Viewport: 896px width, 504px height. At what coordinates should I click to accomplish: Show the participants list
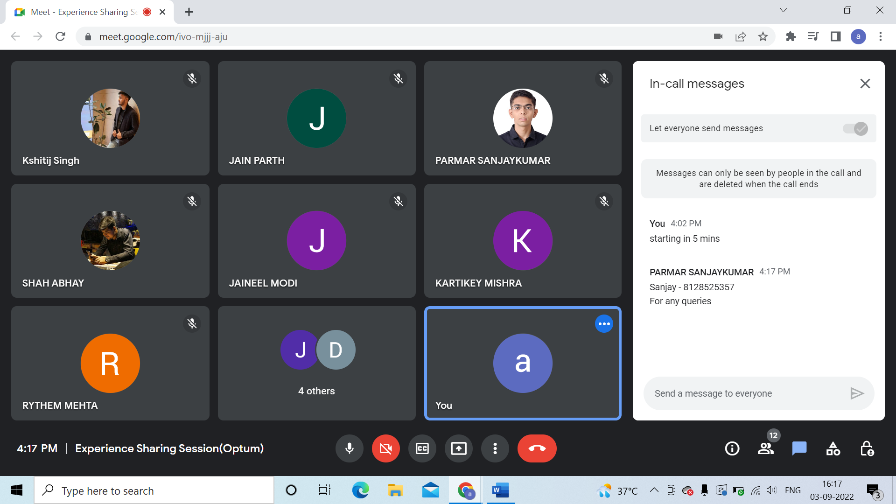[766, 448]
